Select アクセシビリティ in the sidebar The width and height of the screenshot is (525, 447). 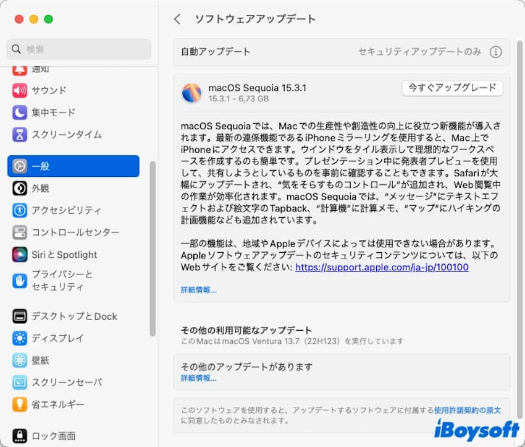point(66,210)
